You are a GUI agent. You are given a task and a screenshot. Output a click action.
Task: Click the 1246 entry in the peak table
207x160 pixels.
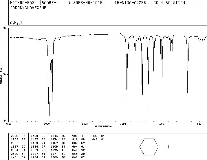pos(54,136)
